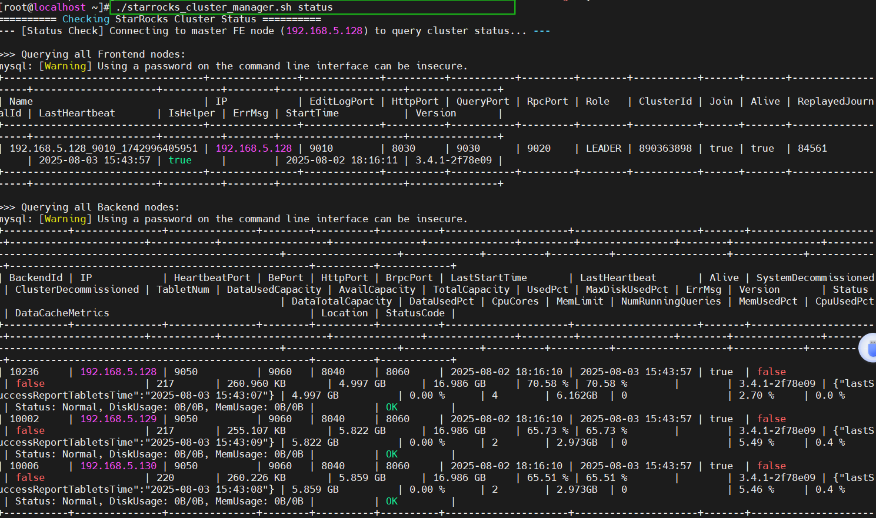Image resolution: width=876 pixels, height=518 pixels.
Task: Click the MemUsedPct value 5.49 %
Action: click(x=757, y=442)
